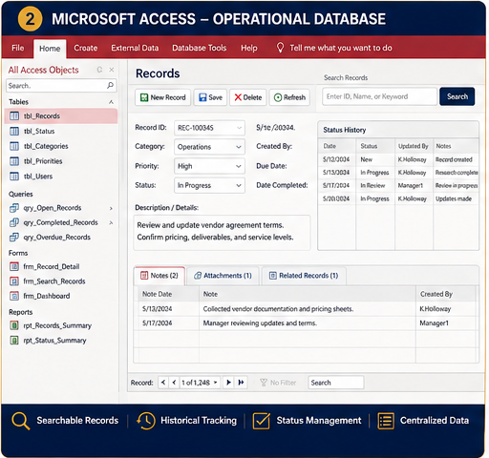
Task: Open the Category dropdown showing Operations
Action: [239, 147]
